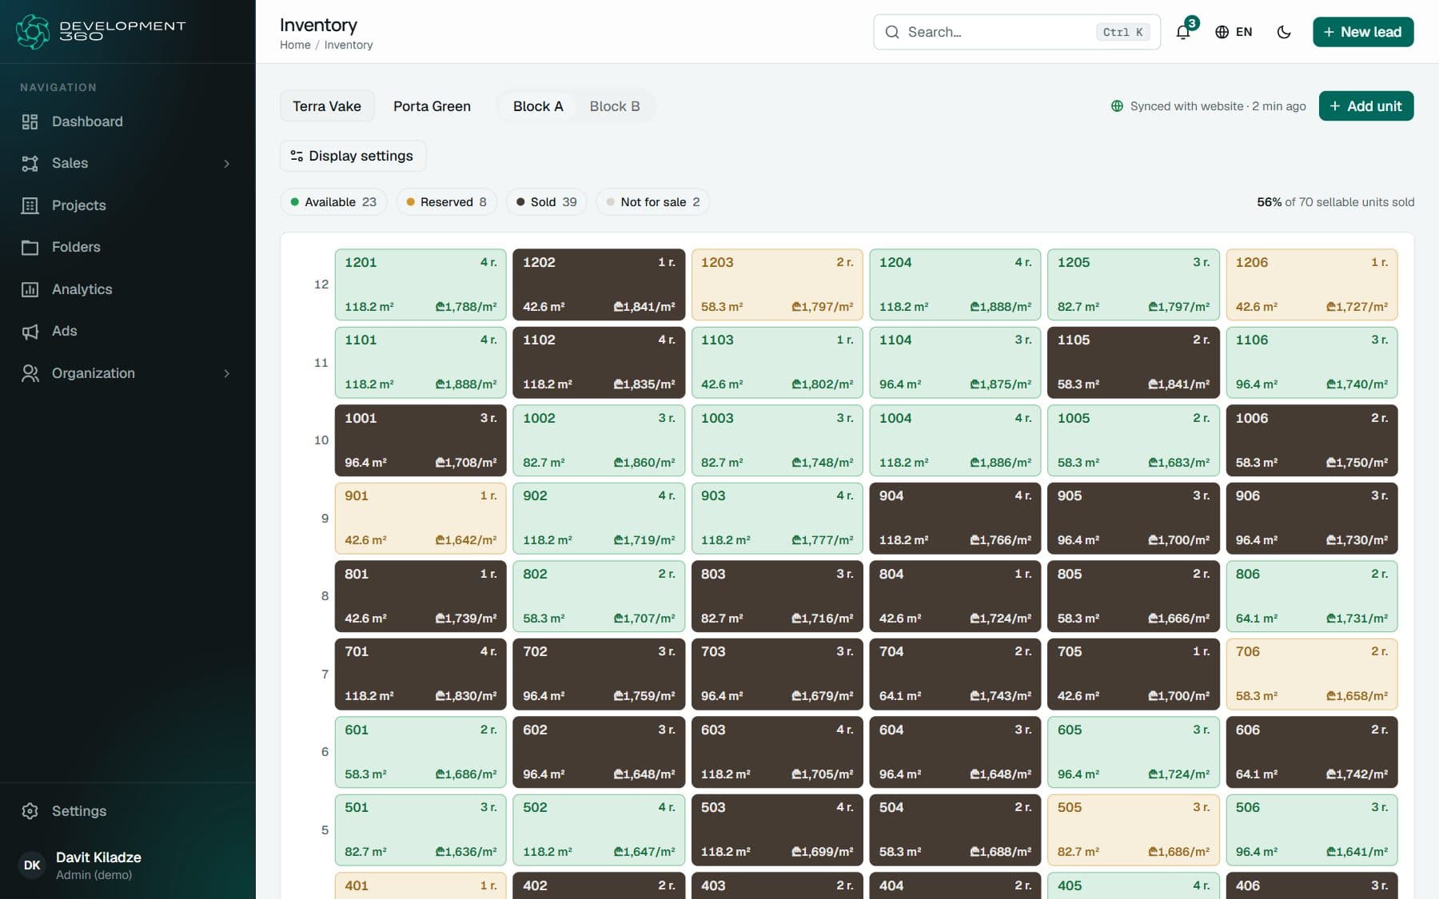This screenshot has height=899, width=1439.
Task: Open the EN language dropdown
Action: coord(1234,32)
